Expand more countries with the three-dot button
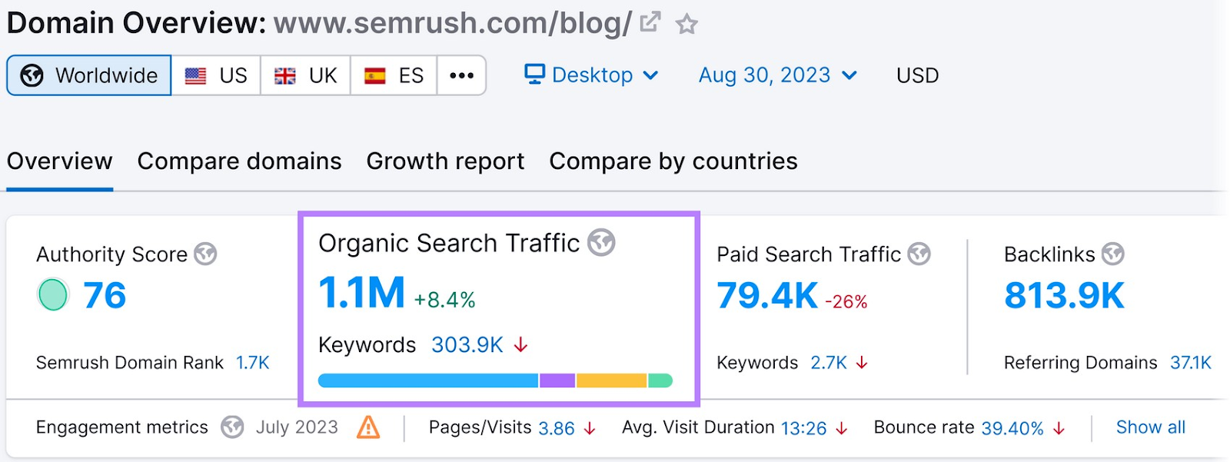 [461, 75]
